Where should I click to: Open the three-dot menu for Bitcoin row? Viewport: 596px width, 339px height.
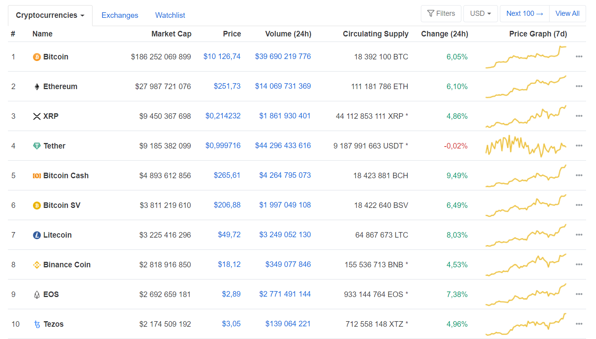(x=579, y=57)
